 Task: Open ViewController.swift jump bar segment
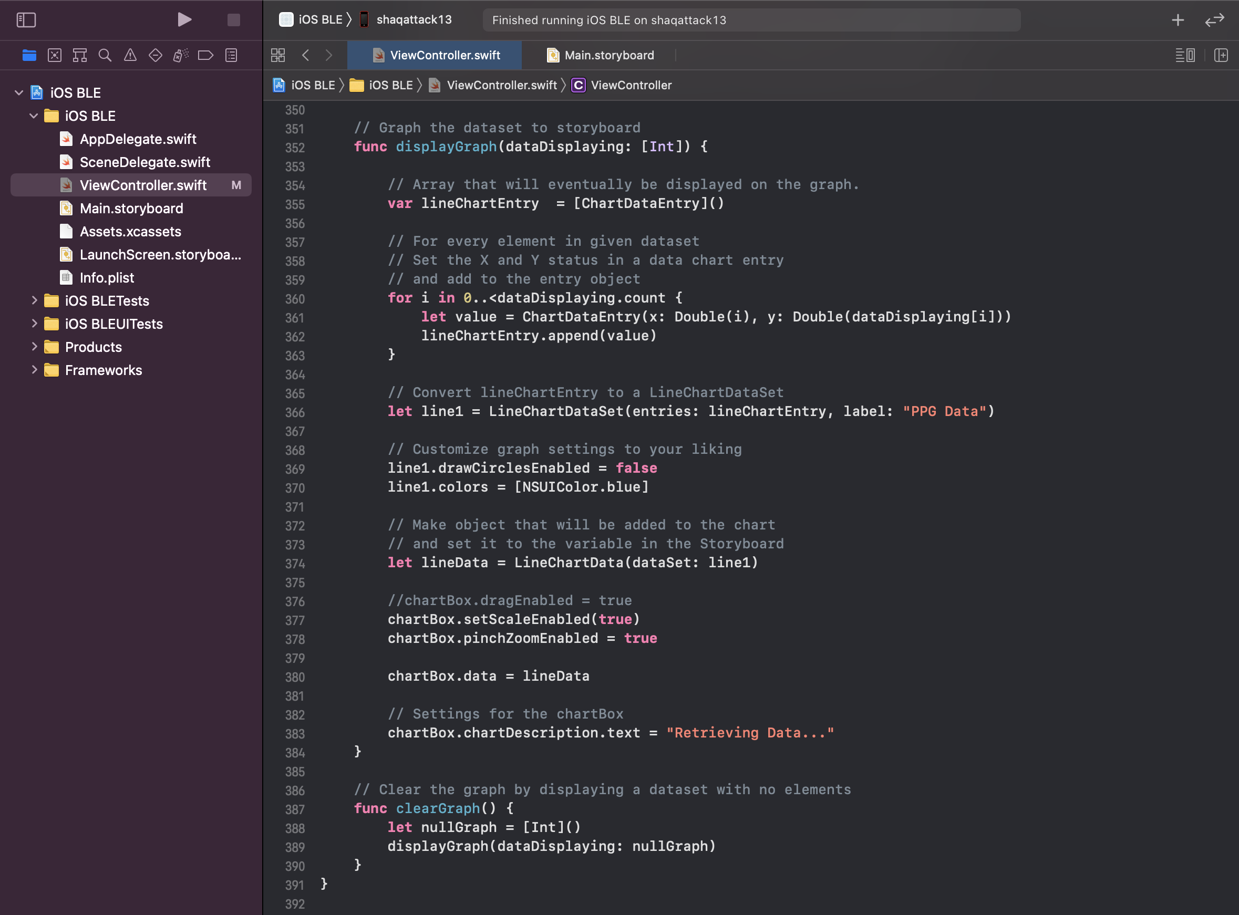click(493, 85)
